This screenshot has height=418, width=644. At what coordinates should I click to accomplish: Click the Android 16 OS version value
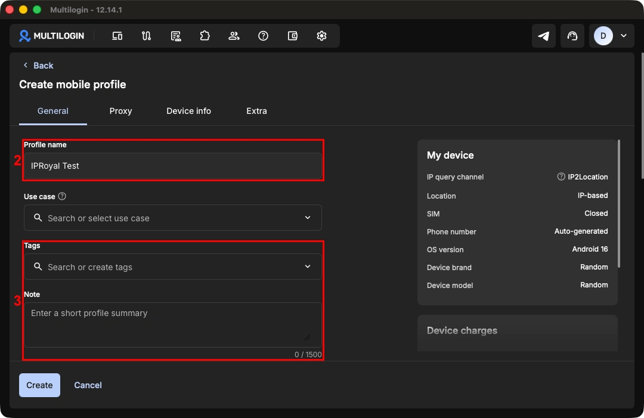pyautogui.click(x=590, y=249)
